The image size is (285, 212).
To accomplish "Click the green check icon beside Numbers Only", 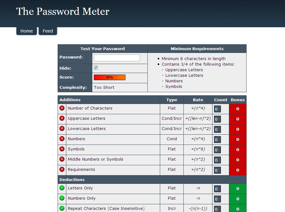I will [62, 198].
